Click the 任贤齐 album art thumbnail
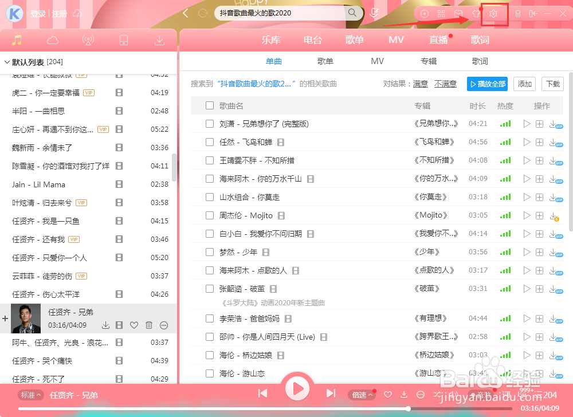The width and height of the screenshot is (573, 417). click(x=26, y=318)
